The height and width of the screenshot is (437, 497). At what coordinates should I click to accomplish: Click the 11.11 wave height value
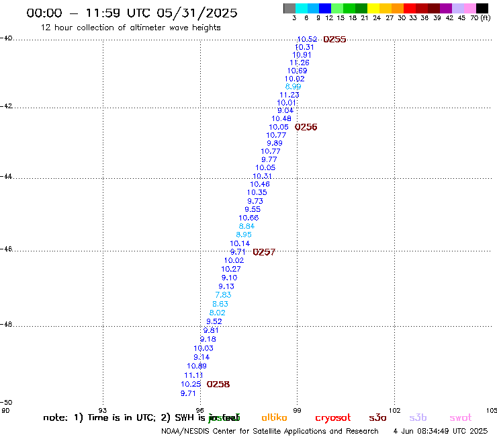pos(193,375)
